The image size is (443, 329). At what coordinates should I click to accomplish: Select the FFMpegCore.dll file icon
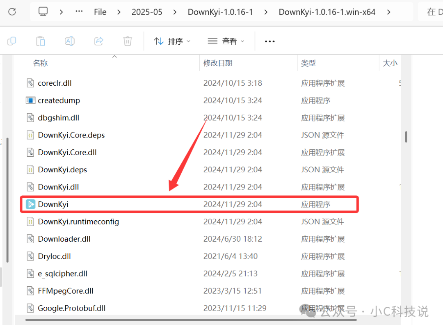tap(30, 291)
